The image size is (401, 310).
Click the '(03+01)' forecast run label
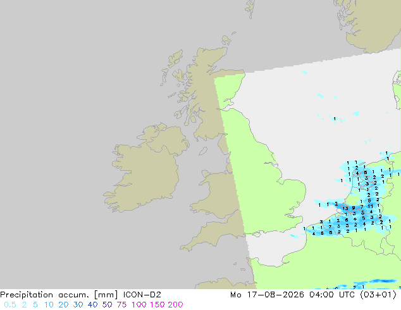pyautogui.click(x=378, y=295)
